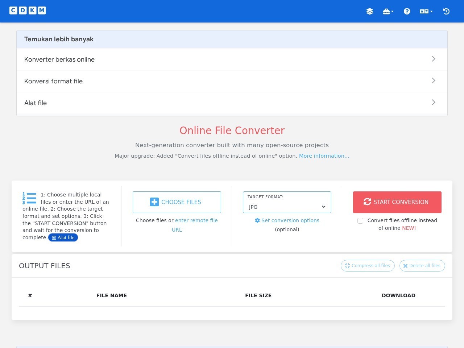The image size is (464, 348).
Task: Open Set conversion options link
Action: coord(287,220)
